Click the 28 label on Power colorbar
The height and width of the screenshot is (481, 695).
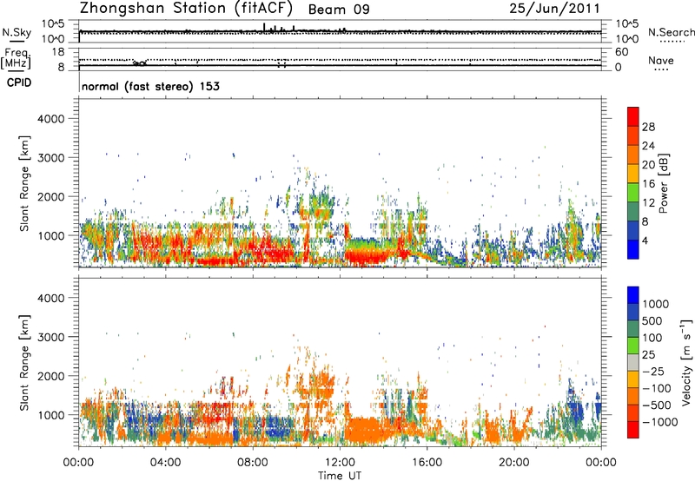coord(648,127)
